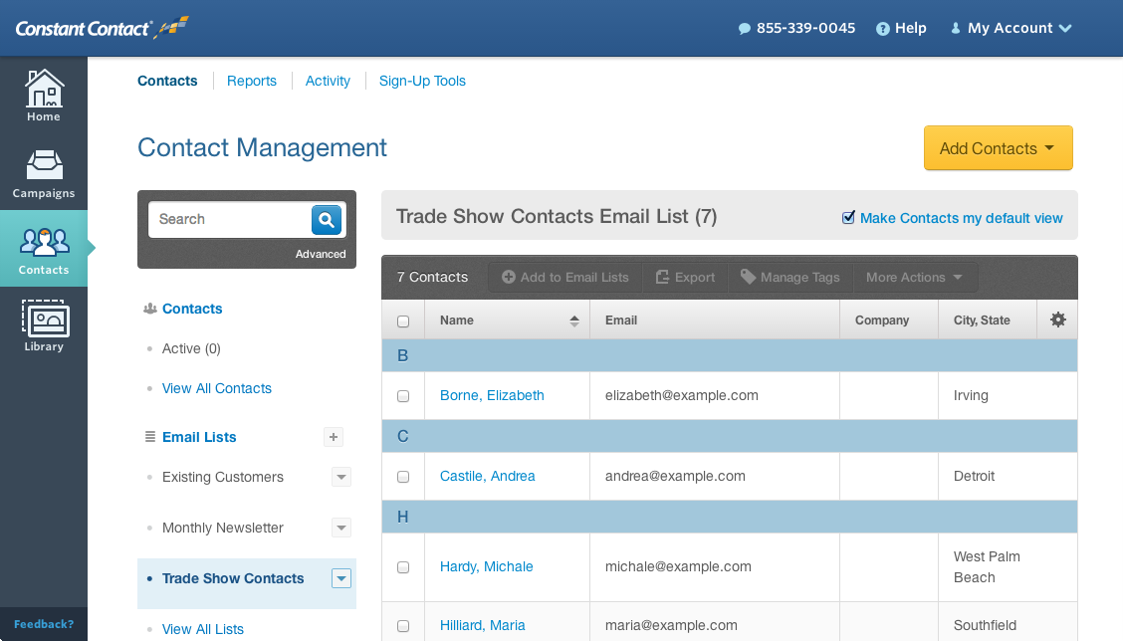
Task: Open Hardy, Michale contact
Action: 486,566
